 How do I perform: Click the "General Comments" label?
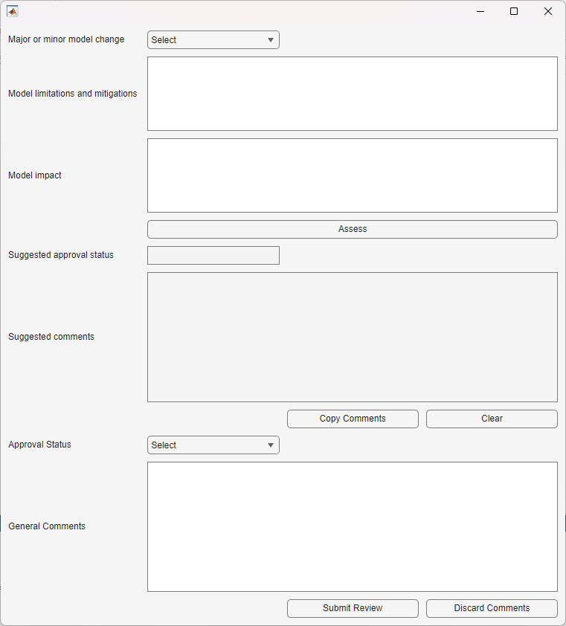click(47, 526)
